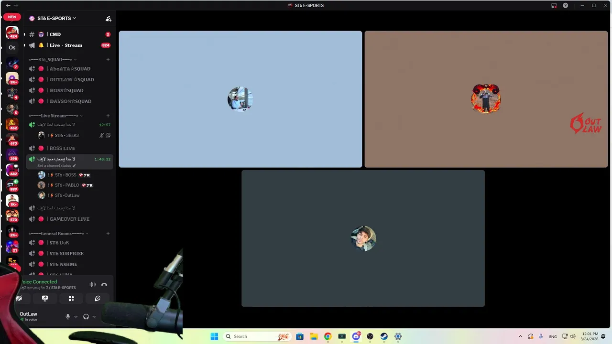Open Google Chrome from the taskbar
Viewport: 612px width, 344px height.
tap(328, 336)
